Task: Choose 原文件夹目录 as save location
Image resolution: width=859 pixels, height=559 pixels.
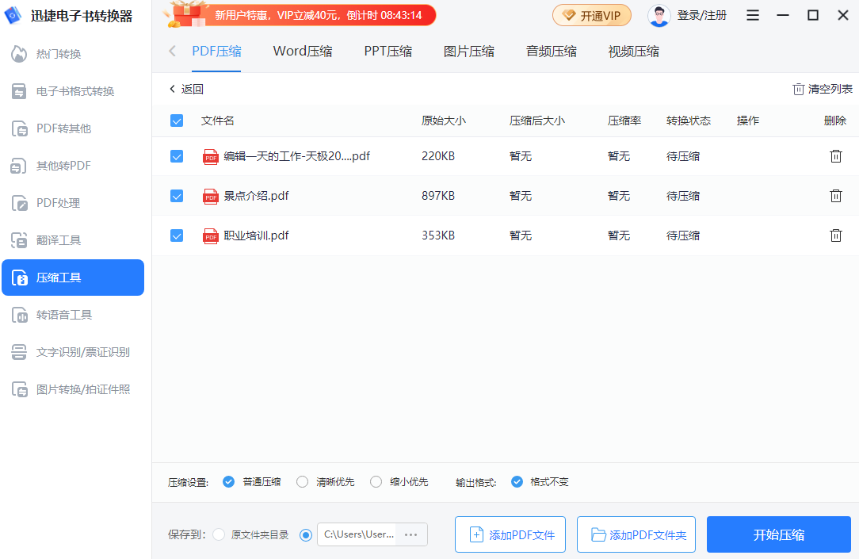Action: (x=220, y=534)
